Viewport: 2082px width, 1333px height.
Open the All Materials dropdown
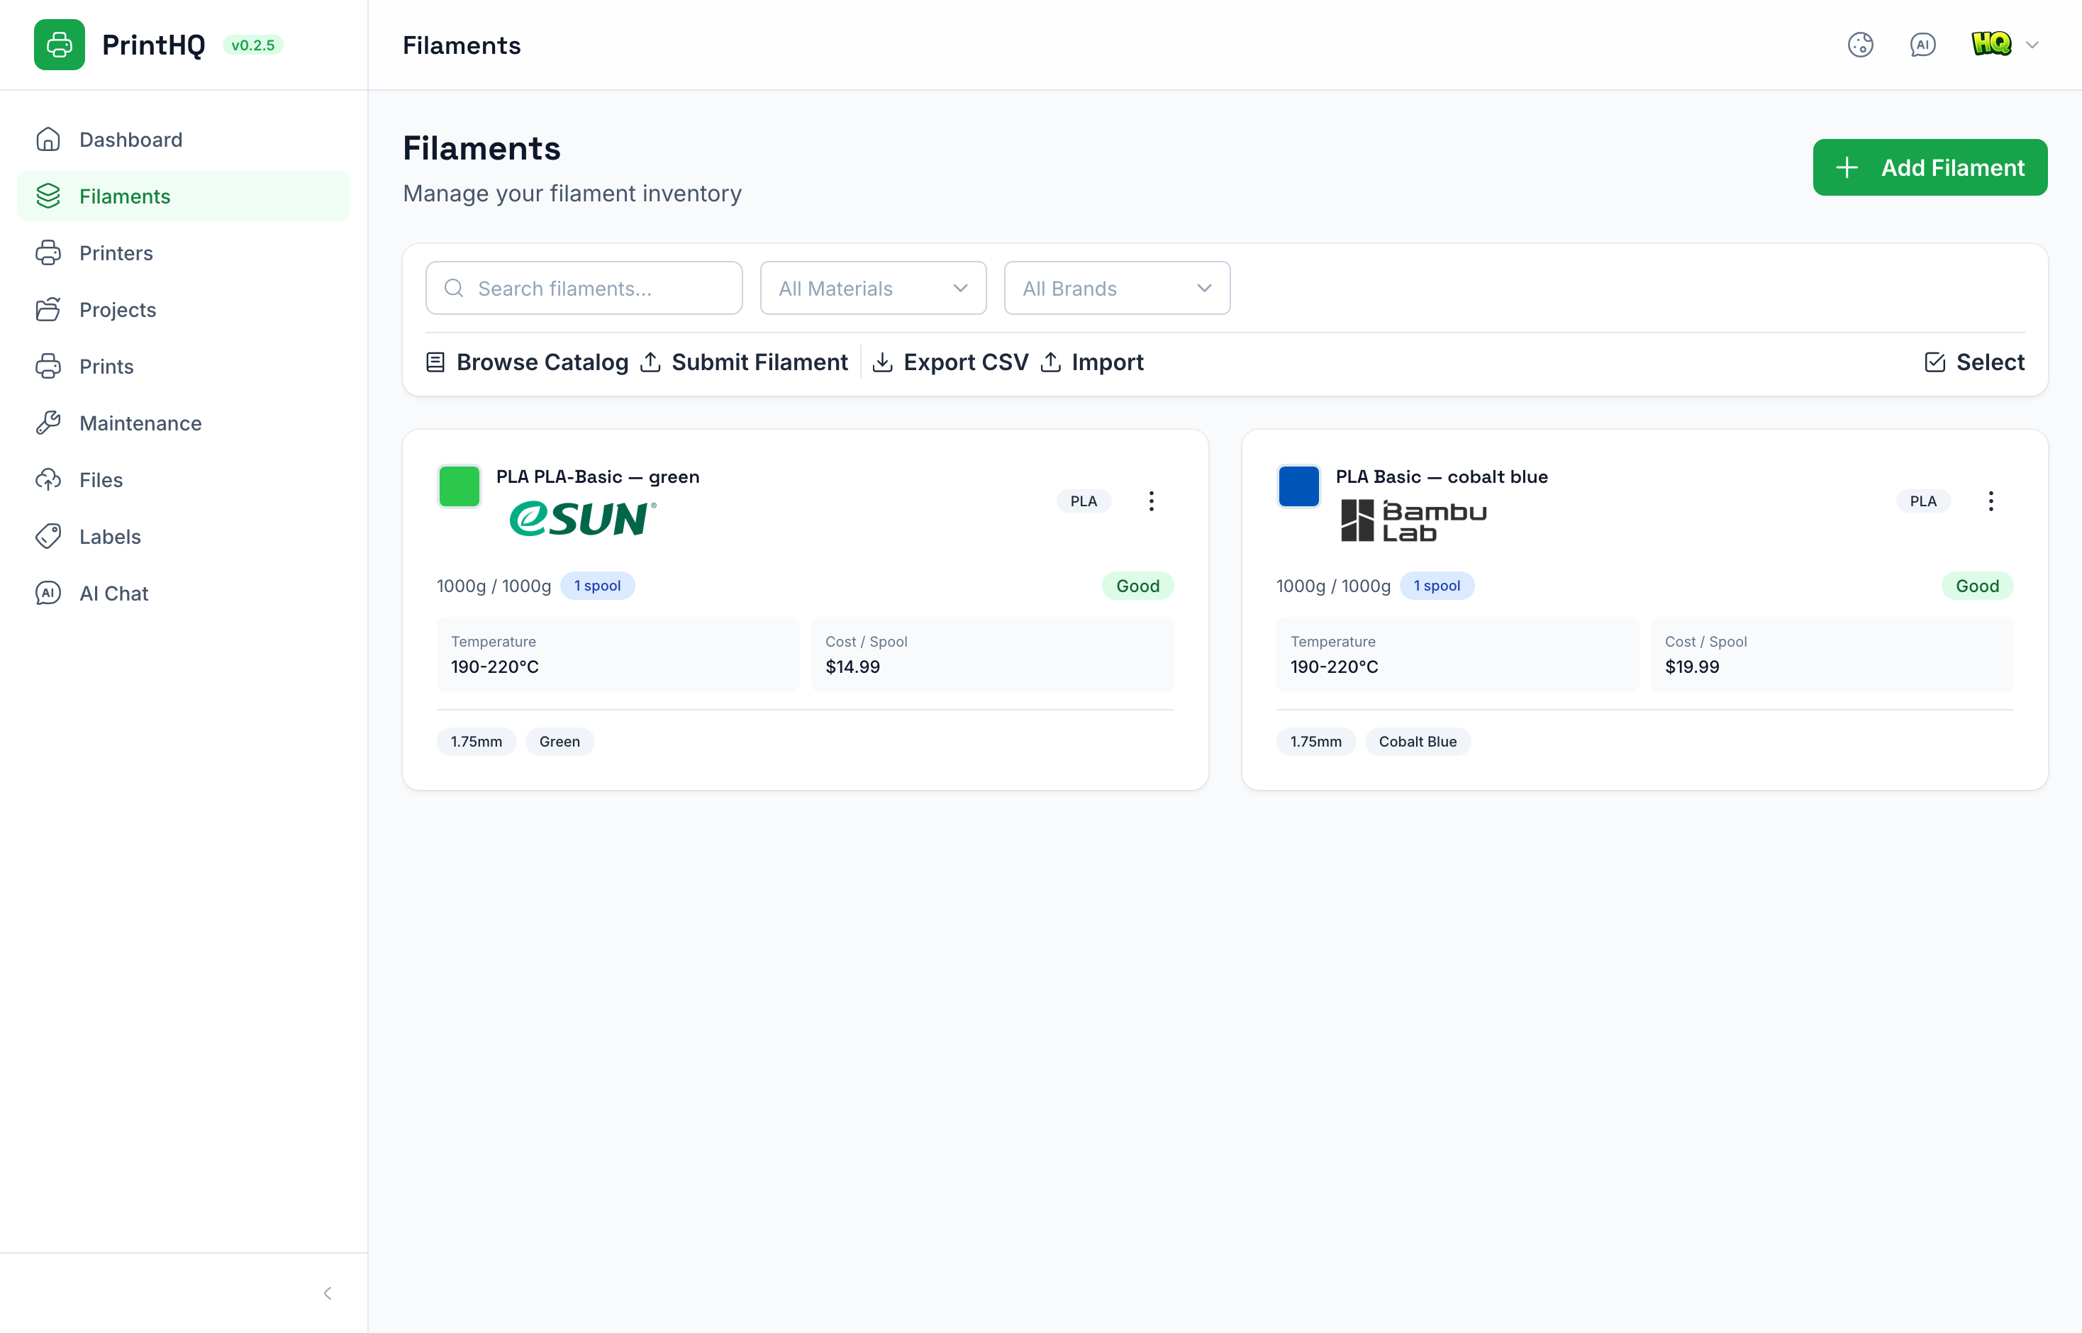[872, 287]
